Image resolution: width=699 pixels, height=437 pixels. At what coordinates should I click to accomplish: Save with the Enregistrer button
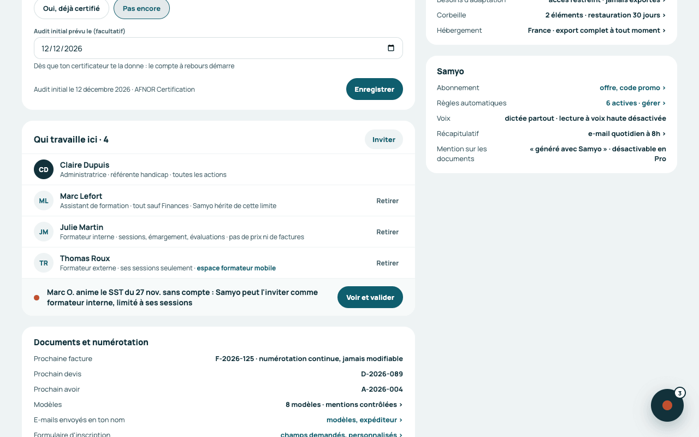click(x=375, y=89)
